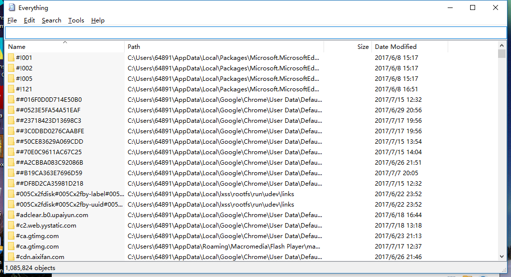Select the folder icon for #!001
511x277 pixels.
[11, 58]
